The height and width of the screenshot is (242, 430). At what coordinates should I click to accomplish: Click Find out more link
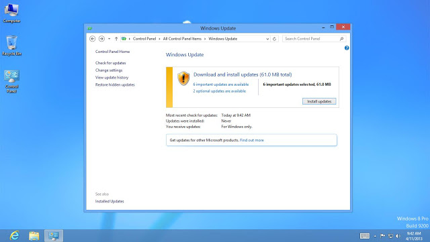tap(252, 140)
